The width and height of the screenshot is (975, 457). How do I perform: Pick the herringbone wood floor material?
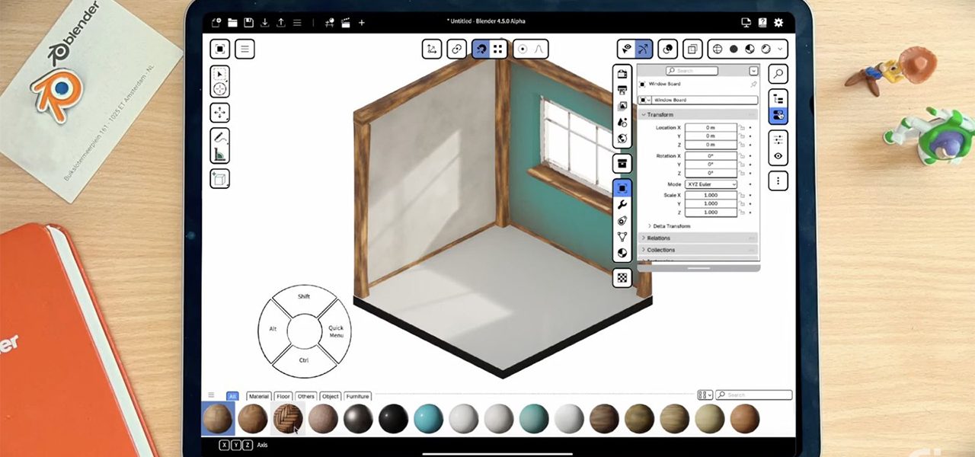point(287,418)
